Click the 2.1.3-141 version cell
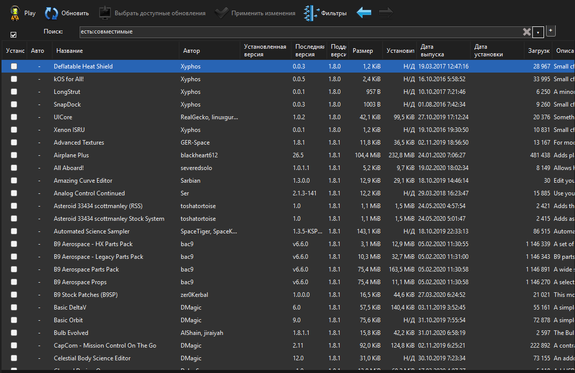The height and width of the screenshot is (373, 575). [x=305, y=193]
